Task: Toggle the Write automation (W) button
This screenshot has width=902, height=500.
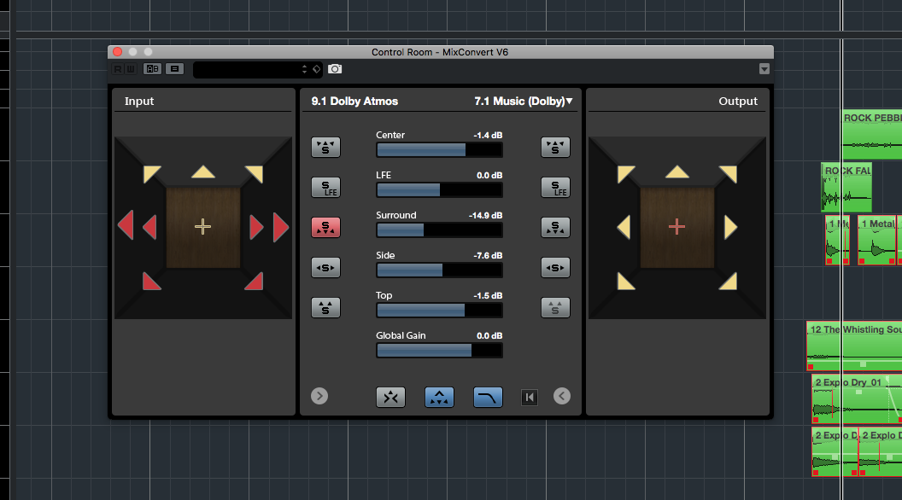Action: tap(130, 69)
